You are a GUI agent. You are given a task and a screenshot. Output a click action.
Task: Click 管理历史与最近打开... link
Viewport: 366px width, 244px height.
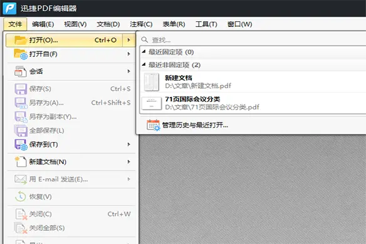[195, 125]
